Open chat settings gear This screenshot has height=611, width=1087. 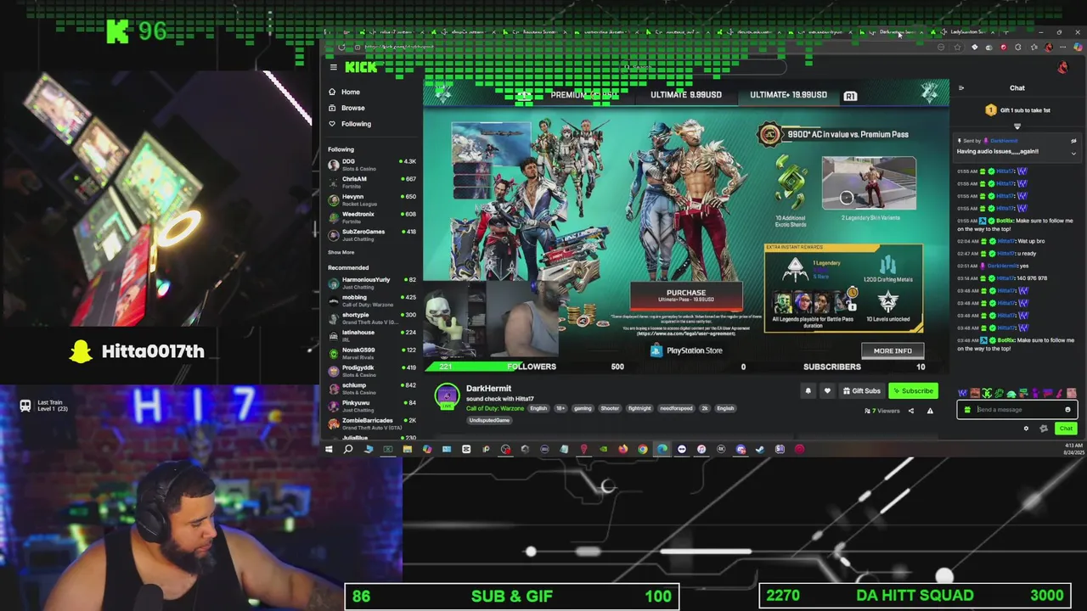pyautogui.click(x=1026, y=429)
